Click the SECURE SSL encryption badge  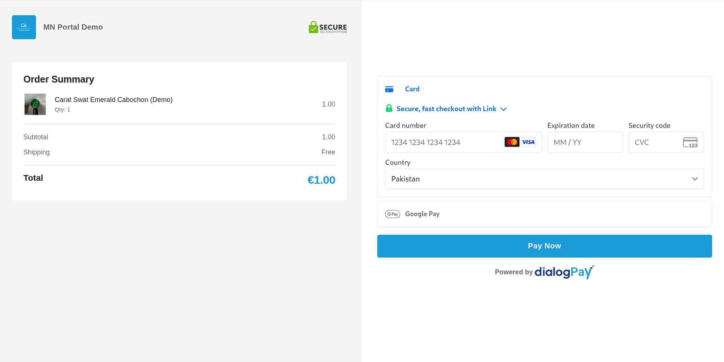pyautogui.click(x=327, y=27)
